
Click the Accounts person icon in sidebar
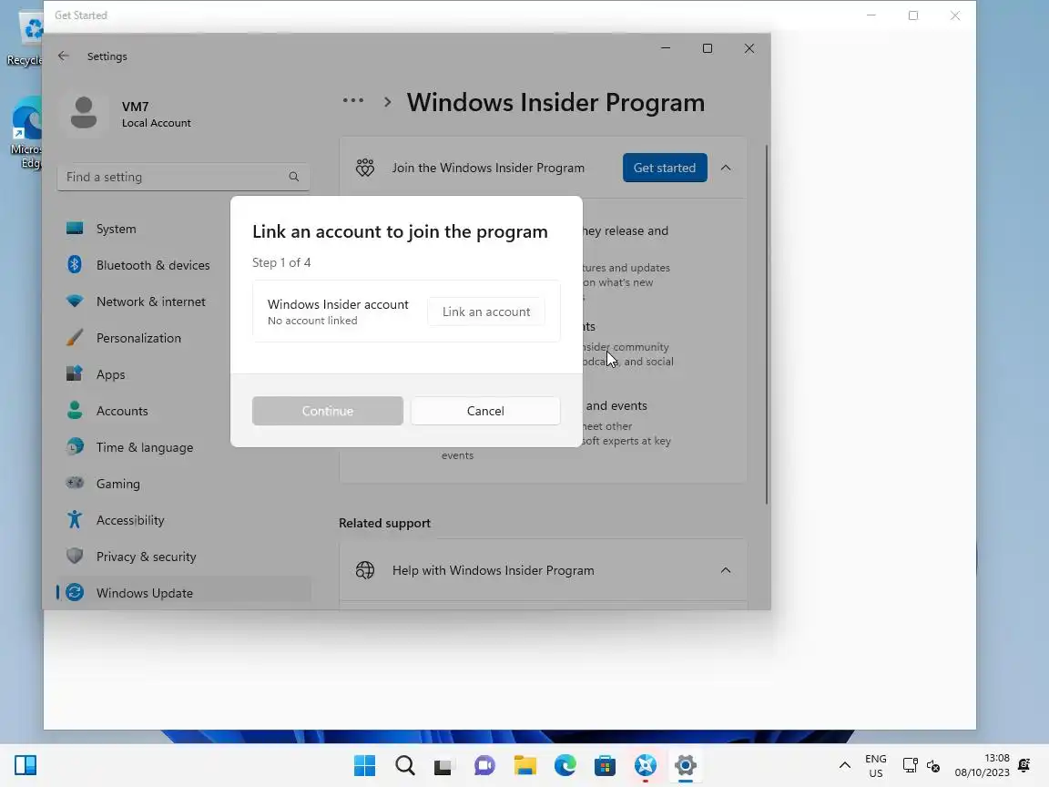point(75,410)
